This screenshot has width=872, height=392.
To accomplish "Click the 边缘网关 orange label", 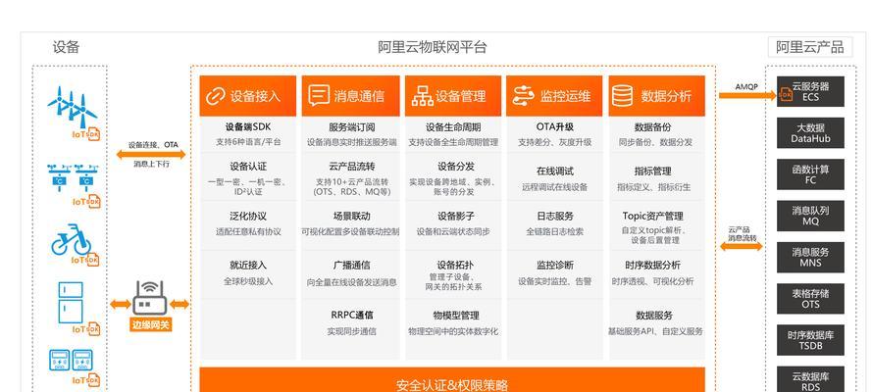I will click(151, 324).
